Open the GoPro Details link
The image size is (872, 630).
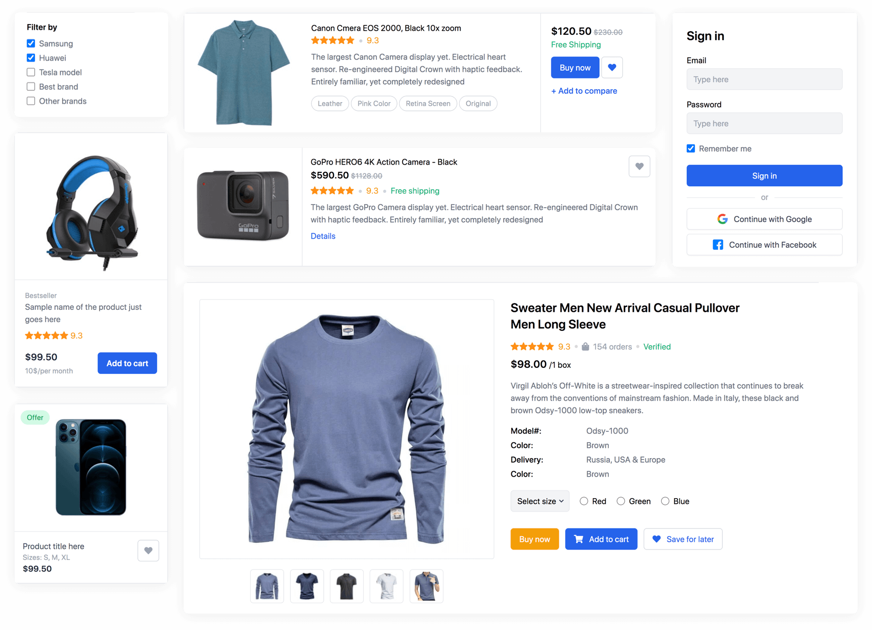point(323,236)
